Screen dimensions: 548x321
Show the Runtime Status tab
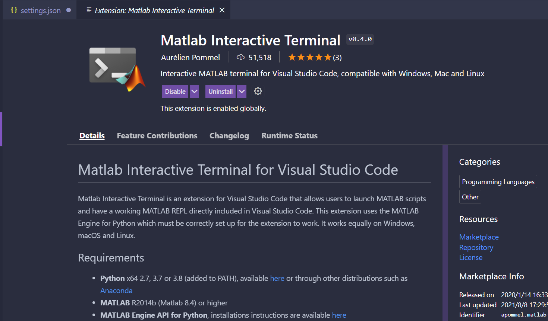tap(289, 136)
